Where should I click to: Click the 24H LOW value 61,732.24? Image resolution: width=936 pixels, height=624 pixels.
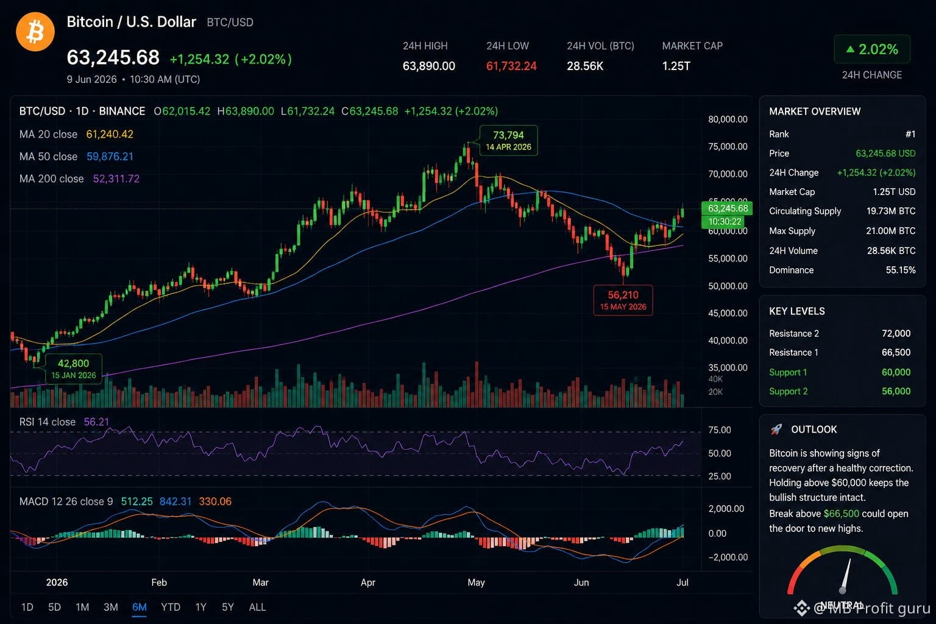(511, 66)
